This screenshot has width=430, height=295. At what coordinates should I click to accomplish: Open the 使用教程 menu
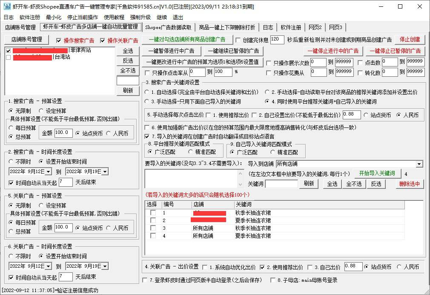pyautogui.click(x=114, y=17)
